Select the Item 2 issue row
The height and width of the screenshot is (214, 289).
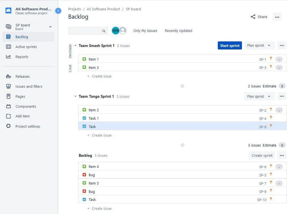pyautogui.click(x=182, y=110)
